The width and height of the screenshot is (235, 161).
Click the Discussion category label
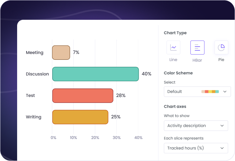[37, 74]
